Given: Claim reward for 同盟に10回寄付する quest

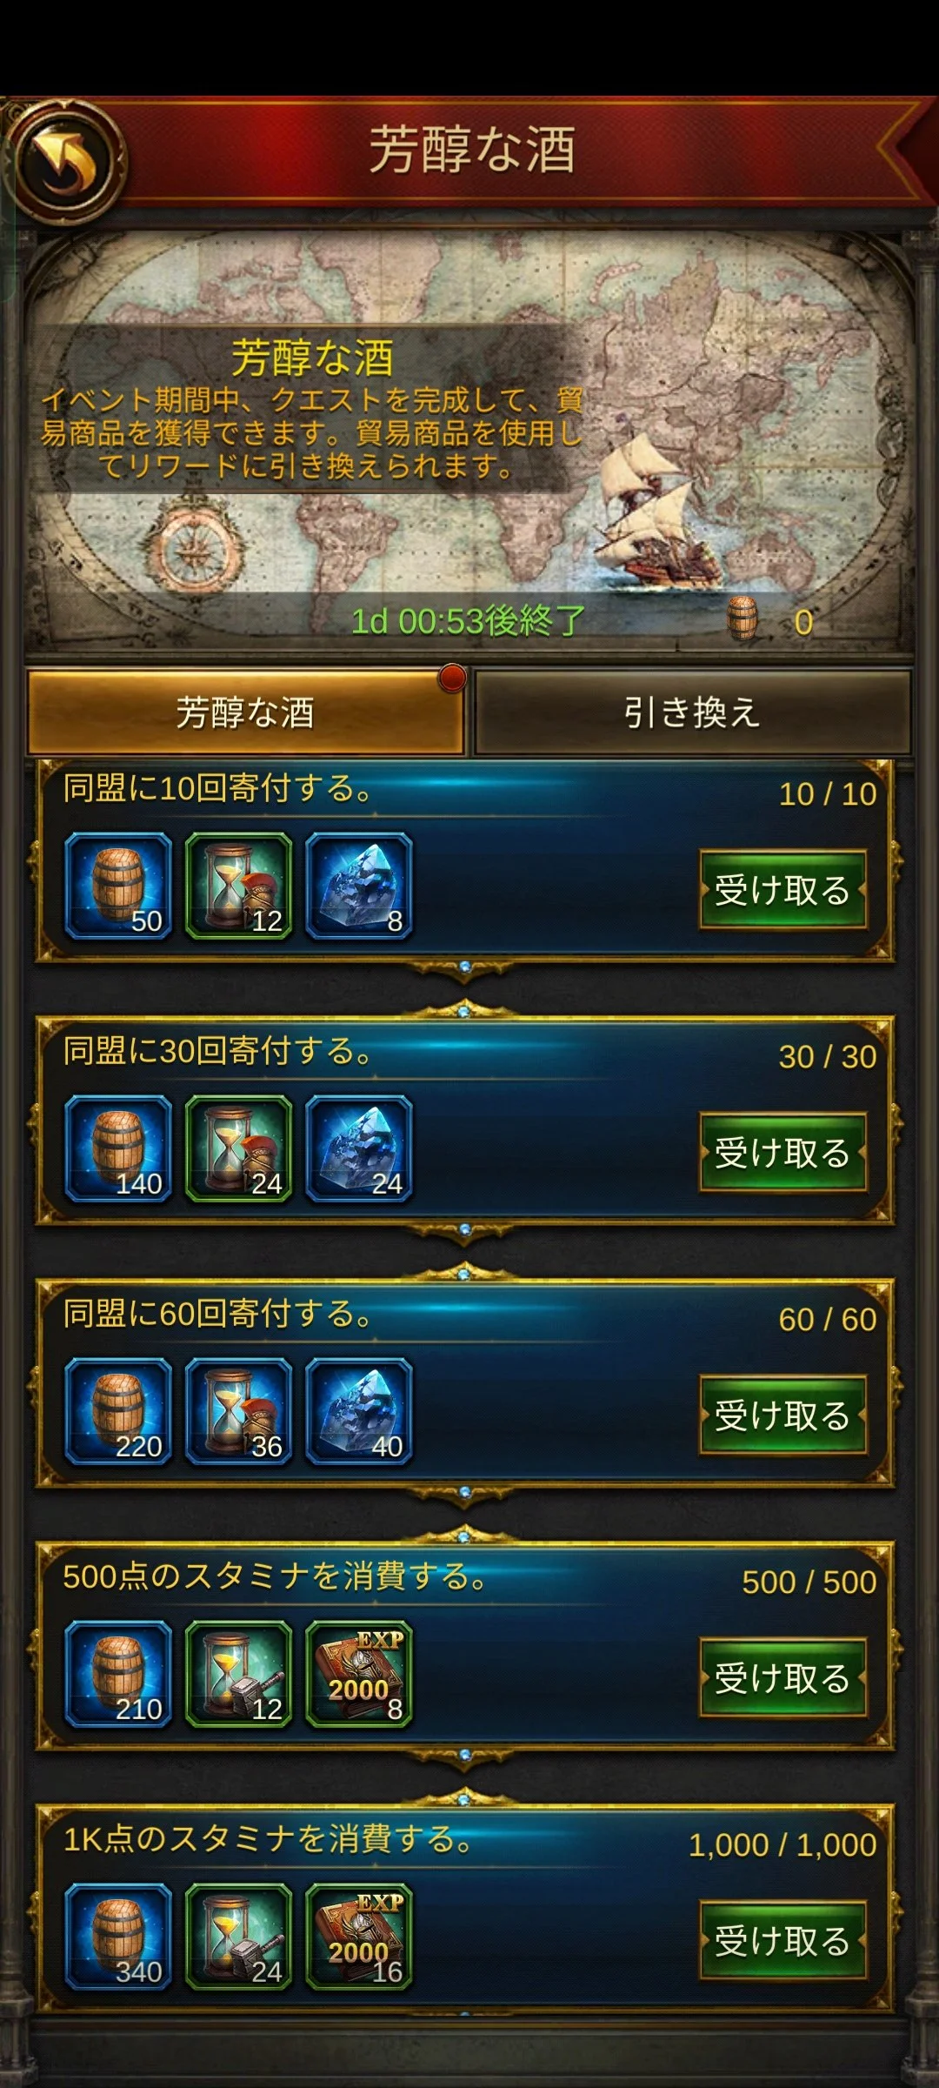Looking at the screenshot, I should [783, 890].
